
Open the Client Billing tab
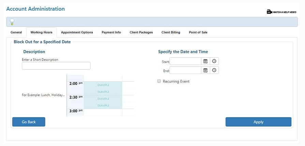[171, 32]
